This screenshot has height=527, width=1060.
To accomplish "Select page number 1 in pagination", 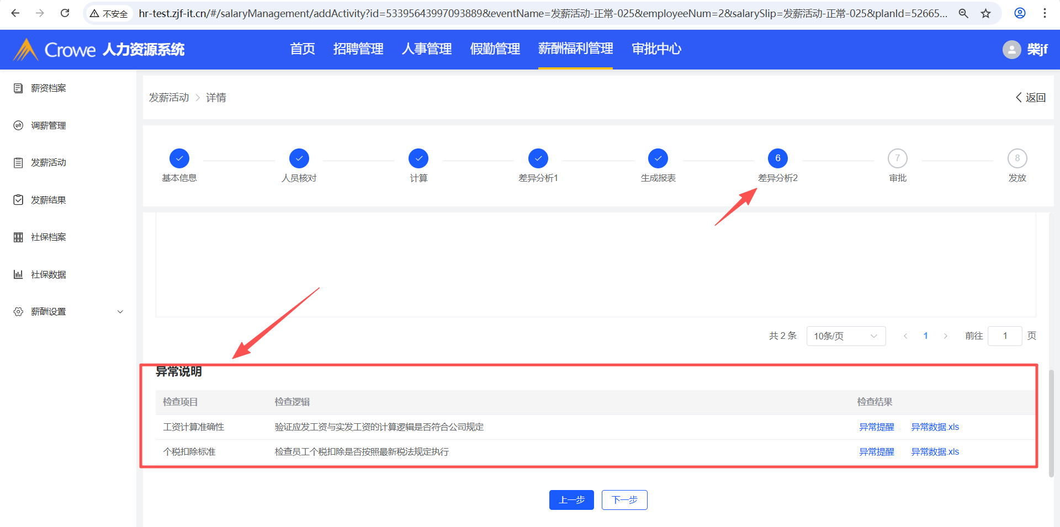I will coord(926,336).
